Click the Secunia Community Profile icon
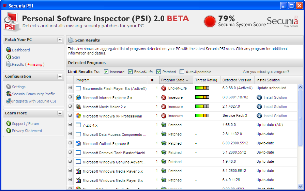 coord(9,94)
